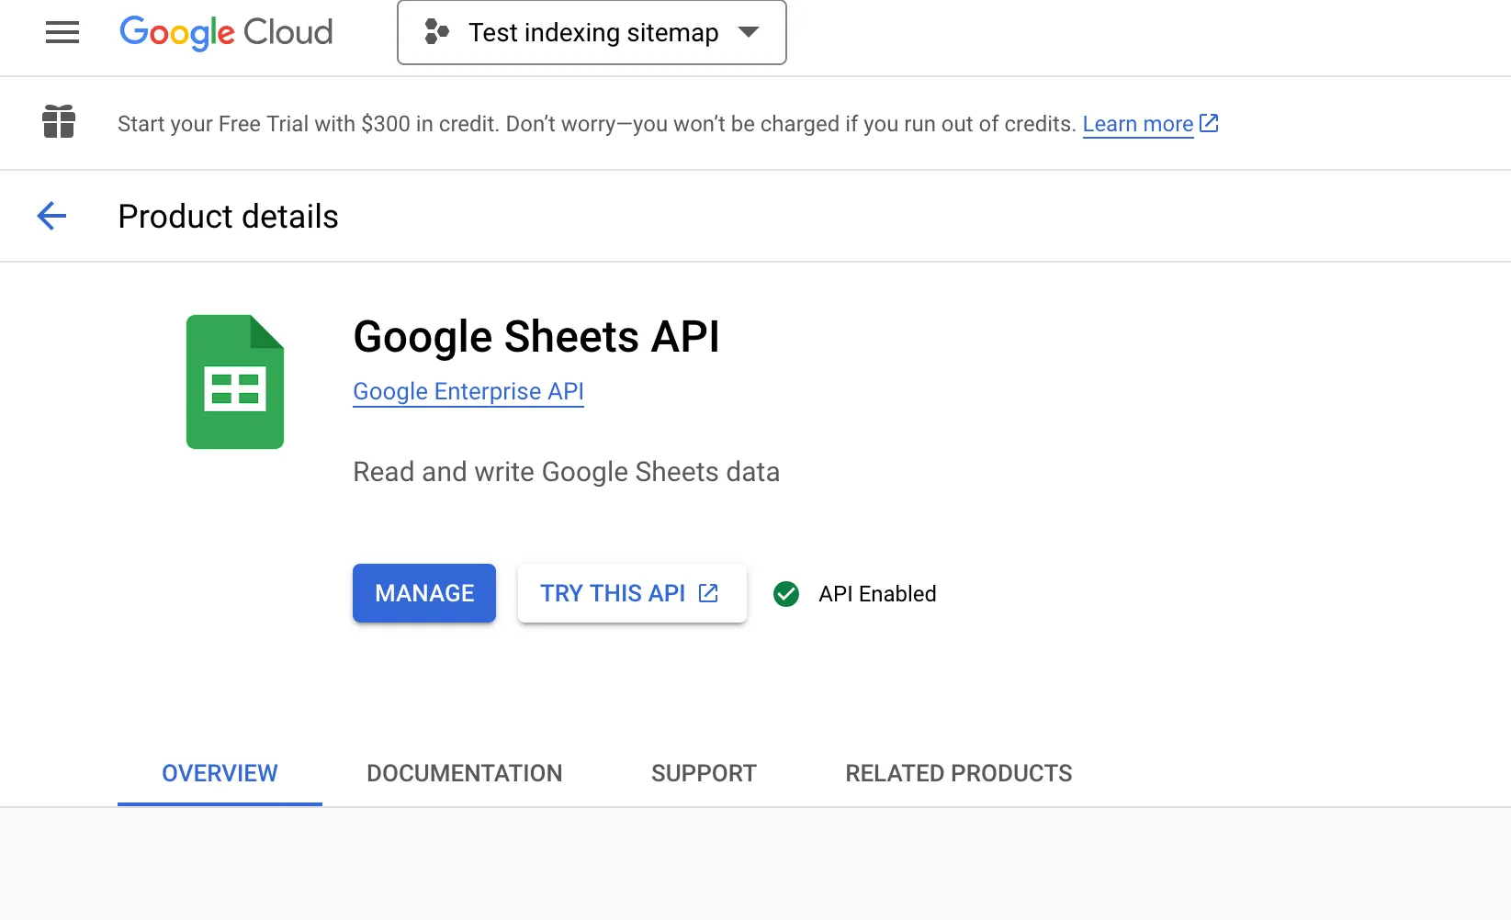Viewport: 1511px width, 920px height.
Task: Click the green API Enabled checkmark icon
Action: (x=786, y=594)
